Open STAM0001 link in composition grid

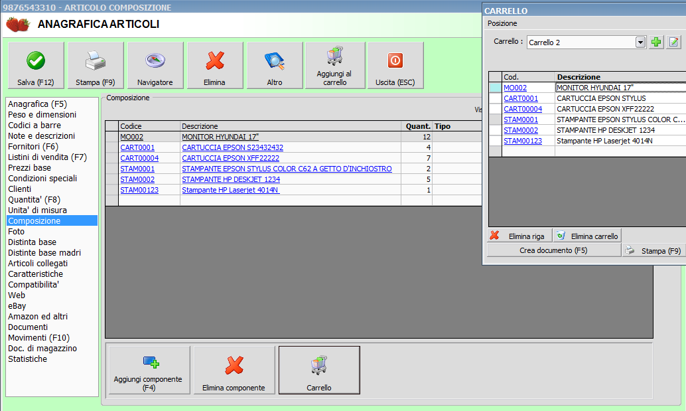click(x=137, y=169)
